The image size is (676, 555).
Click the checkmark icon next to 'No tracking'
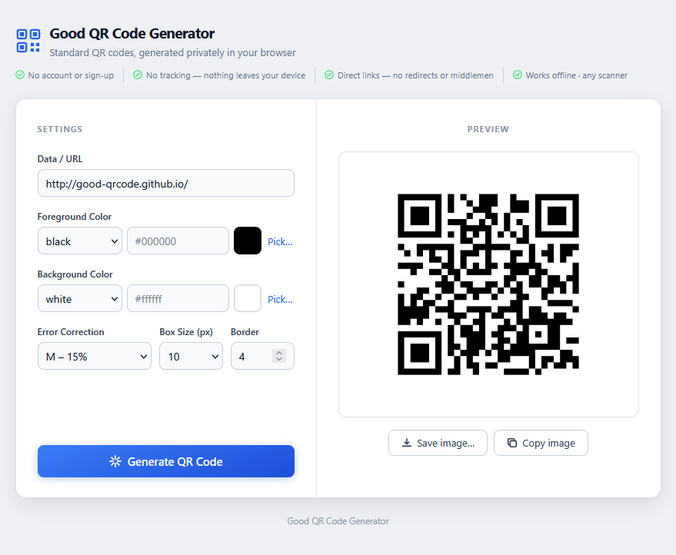138,75
